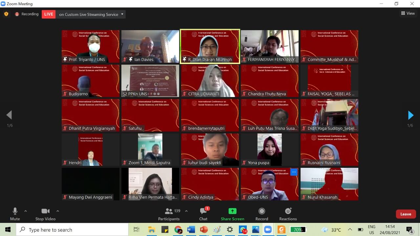Image resolution: width=420 pixels, height=236 pixels.
Task: Expand participants options caret
Action: (186, 211)
